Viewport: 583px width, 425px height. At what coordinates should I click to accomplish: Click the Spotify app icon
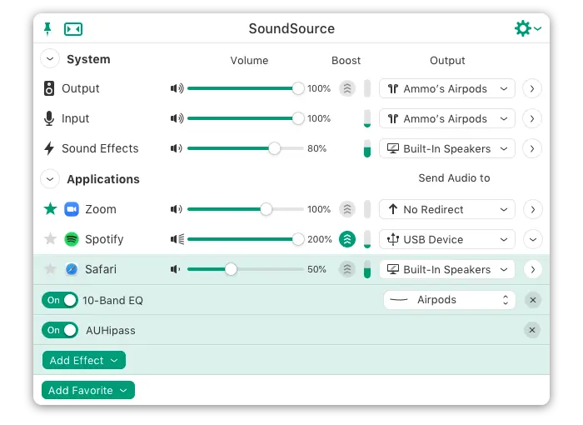click(72, 239)
